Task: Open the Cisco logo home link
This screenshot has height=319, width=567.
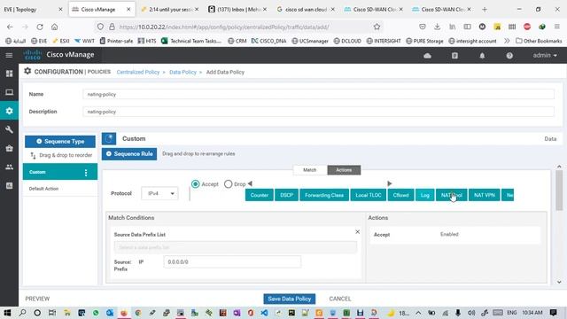Action: coord(33,55)
